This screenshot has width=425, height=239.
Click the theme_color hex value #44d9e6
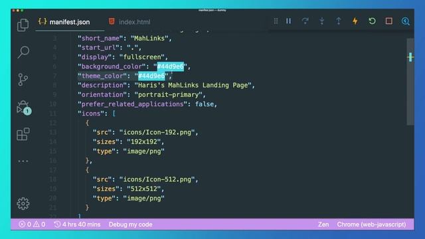151,76
